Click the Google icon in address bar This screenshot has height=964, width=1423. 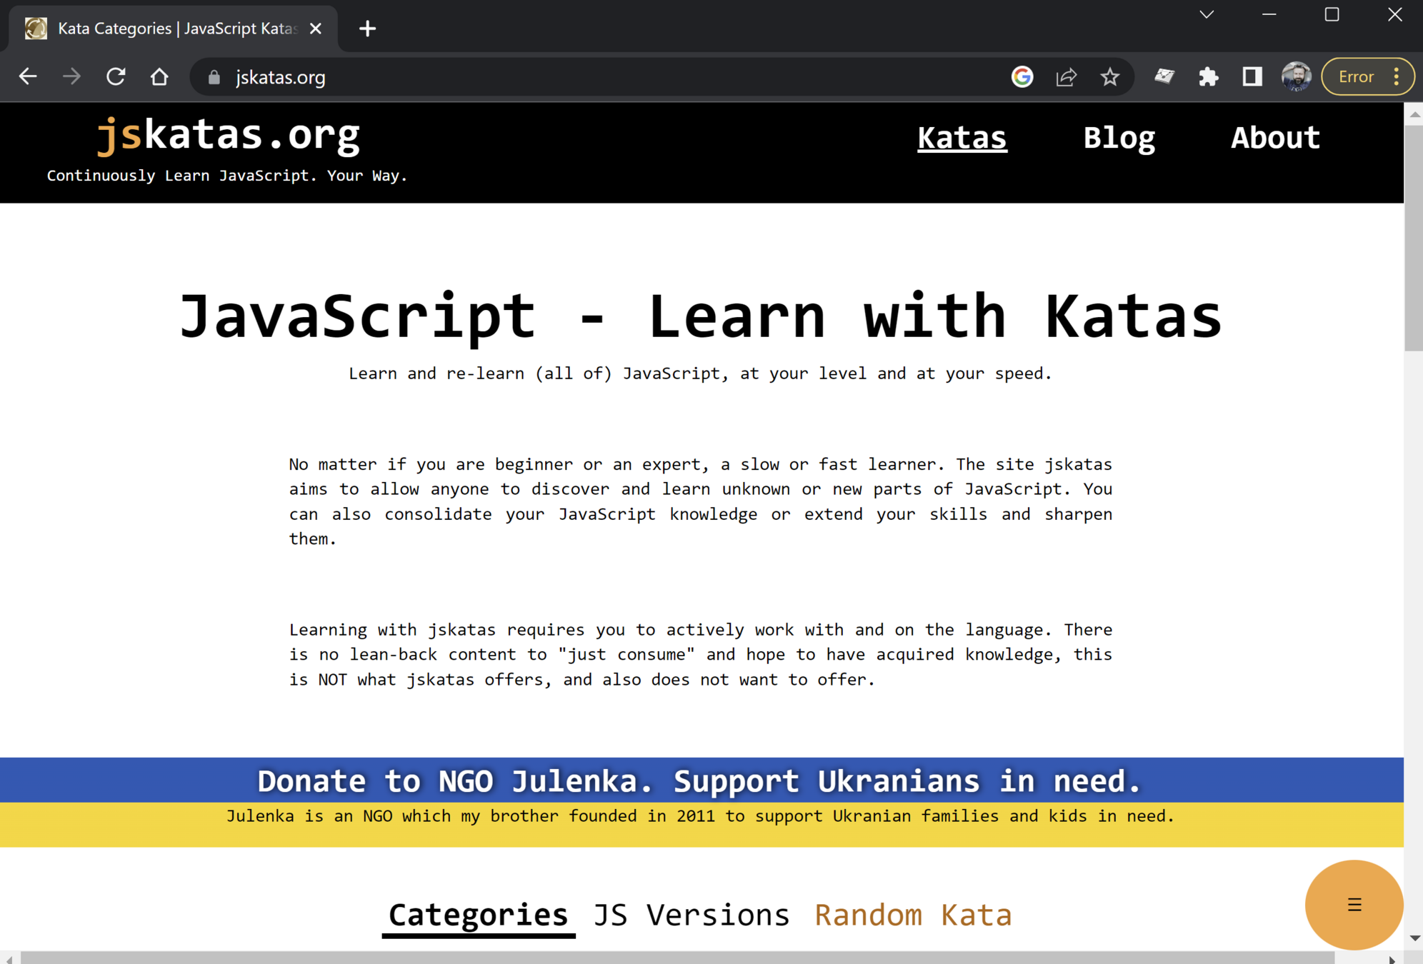1022,76
